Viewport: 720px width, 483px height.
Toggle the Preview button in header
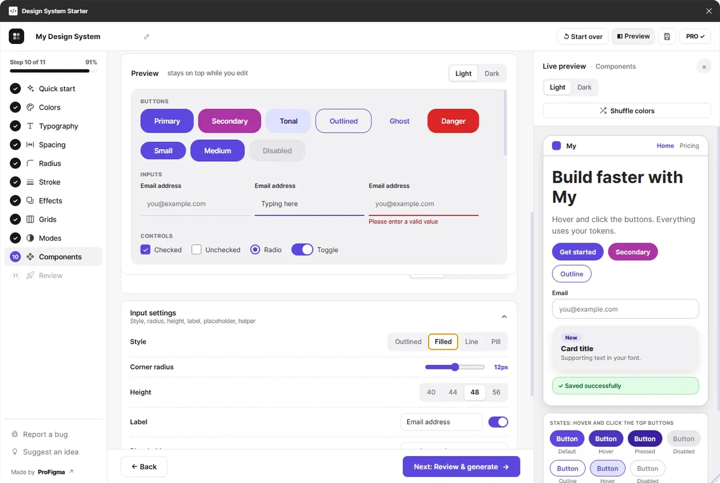pyautogui.click(x=633, y=36)
